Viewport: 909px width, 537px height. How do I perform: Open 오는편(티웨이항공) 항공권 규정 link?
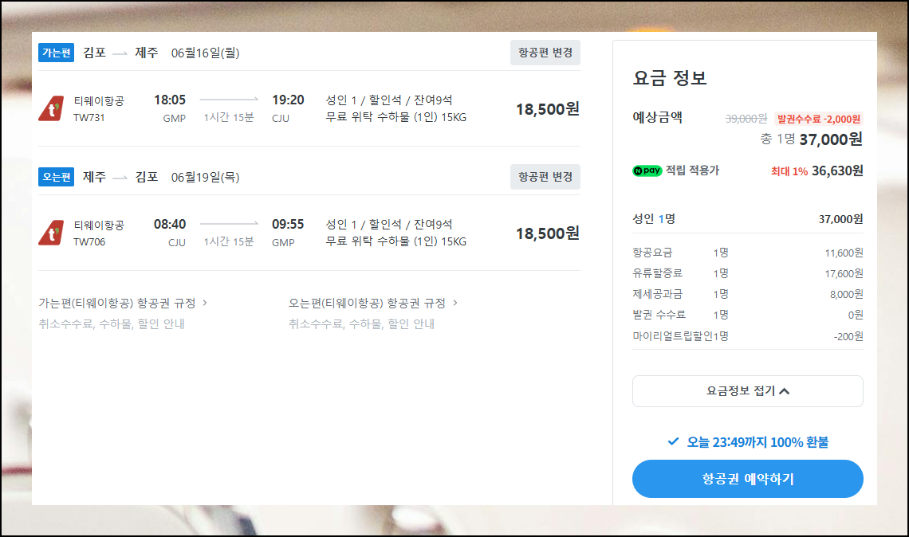(367, 303)
